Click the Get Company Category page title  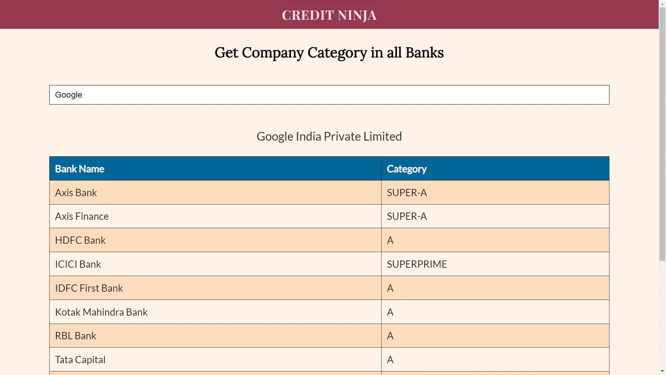click(329, 53)
